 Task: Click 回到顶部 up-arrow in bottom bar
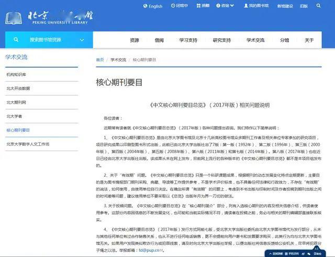point(270,253)
